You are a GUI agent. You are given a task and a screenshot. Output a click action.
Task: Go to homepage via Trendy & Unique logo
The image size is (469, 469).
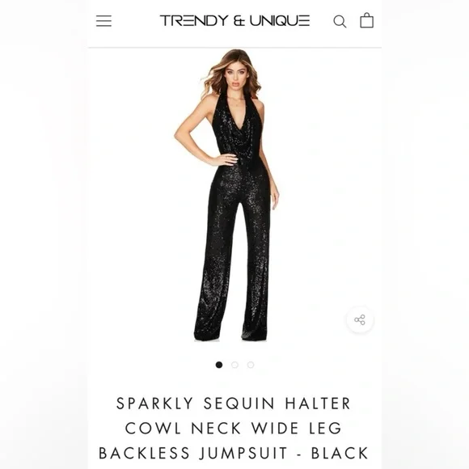coord(234,21)
